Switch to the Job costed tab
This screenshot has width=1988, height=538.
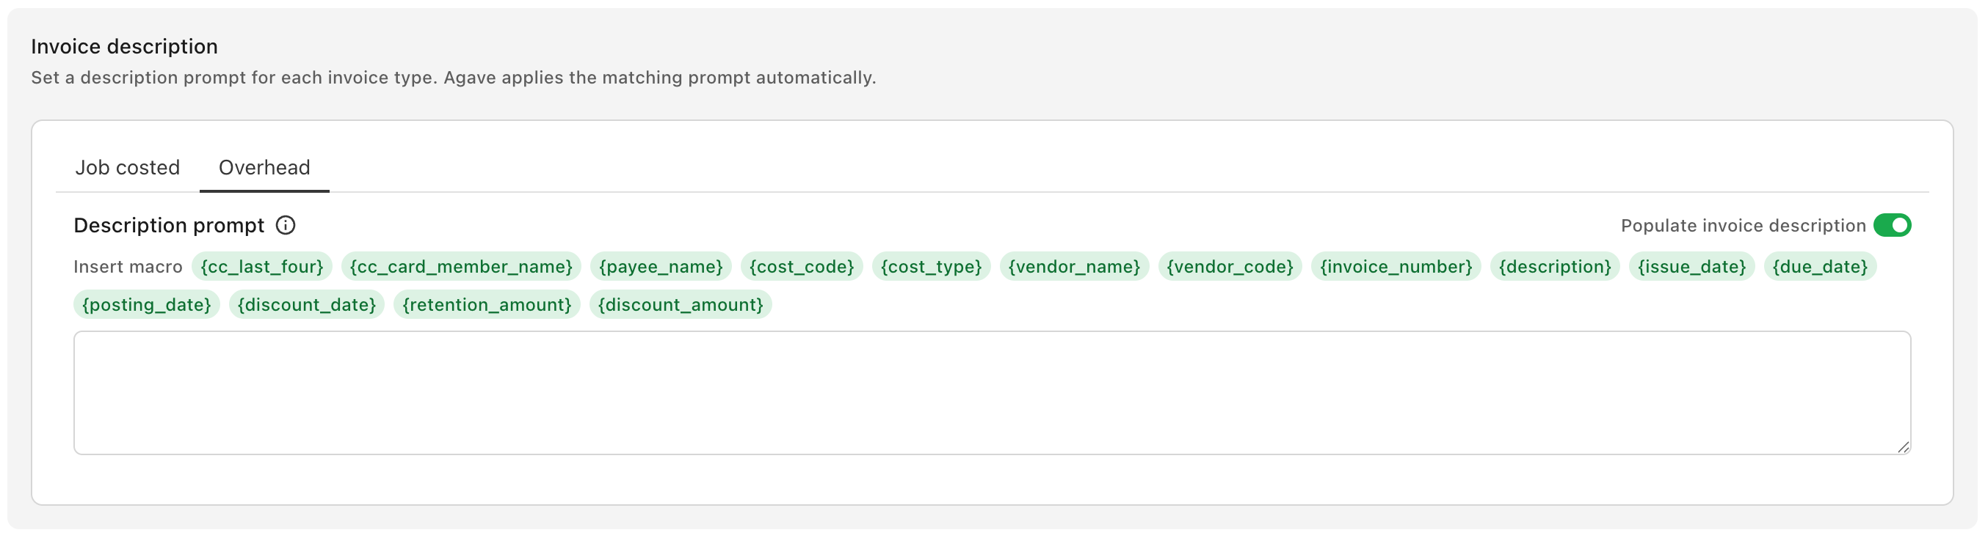(x=127, y=167)
